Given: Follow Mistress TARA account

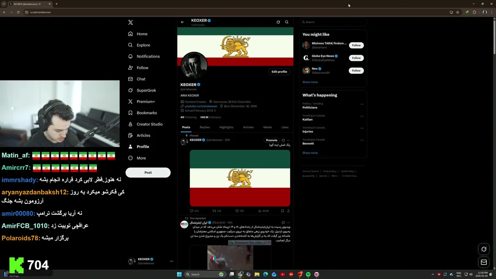Looking at the screenshot, I should click(356, 45).
